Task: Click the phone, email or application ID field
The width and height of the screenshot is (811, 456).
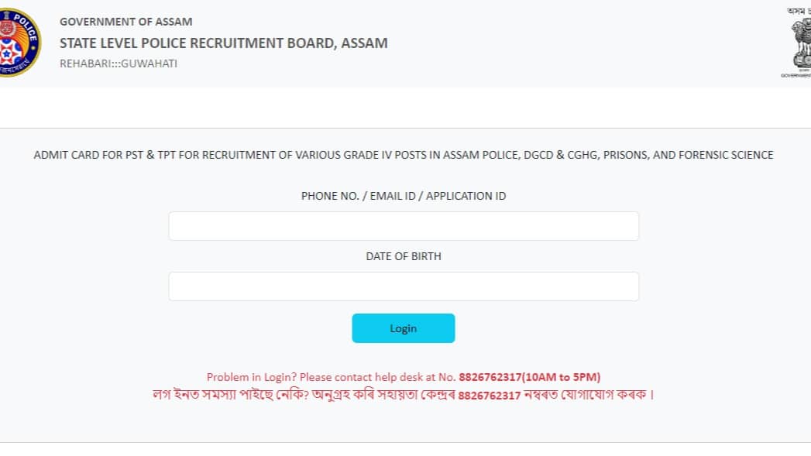Action: pos(404,226)
